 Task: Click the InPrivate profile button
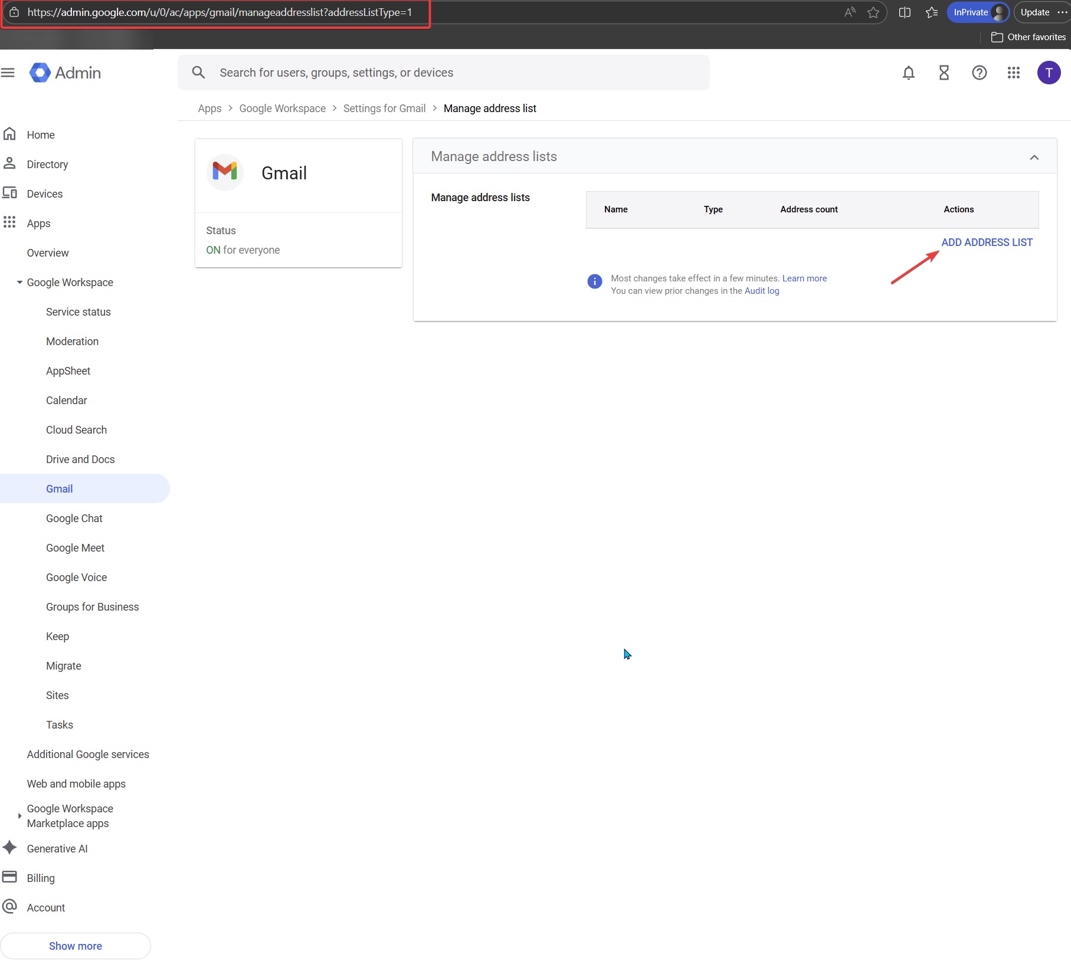tap(978, 12)
